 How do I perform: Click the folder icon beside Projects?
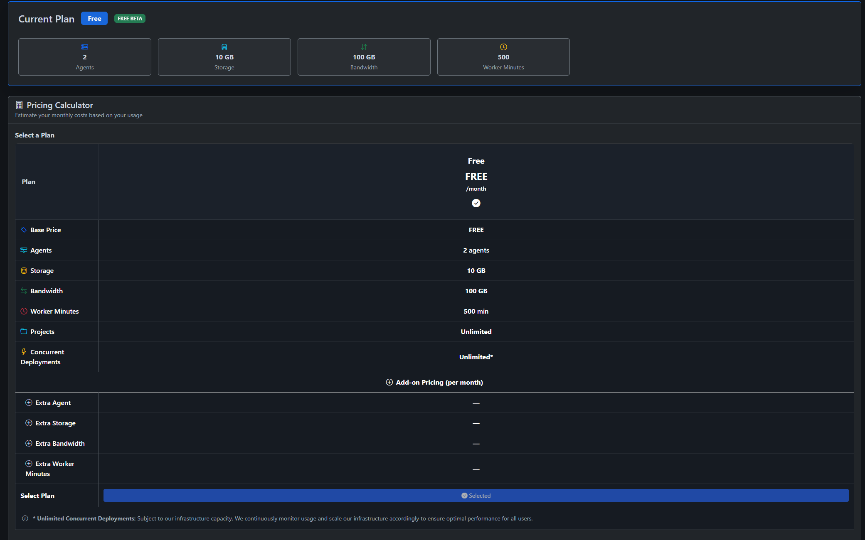point(24,331)
